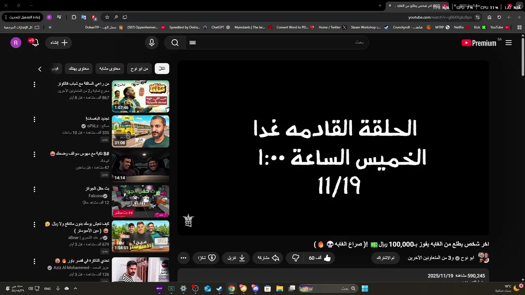The width and height of the screenshot is (525, 295).
Task: Open the Speedtest by Ookla bookmark
Action: coord(188,27)
